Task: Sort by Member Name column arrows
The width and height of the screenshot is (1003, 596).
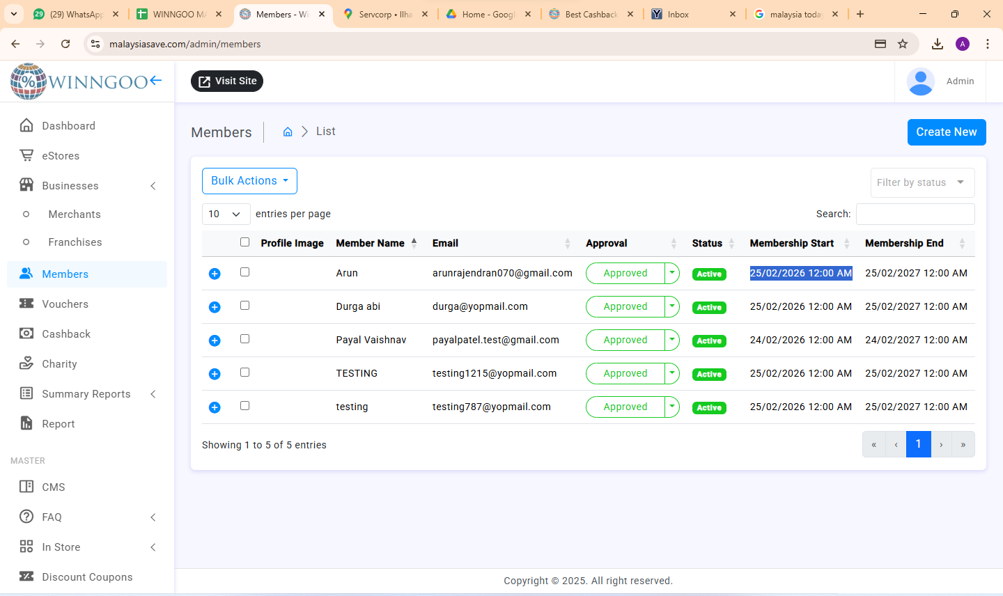Action: pyautogui.click(x=414, y=243)
